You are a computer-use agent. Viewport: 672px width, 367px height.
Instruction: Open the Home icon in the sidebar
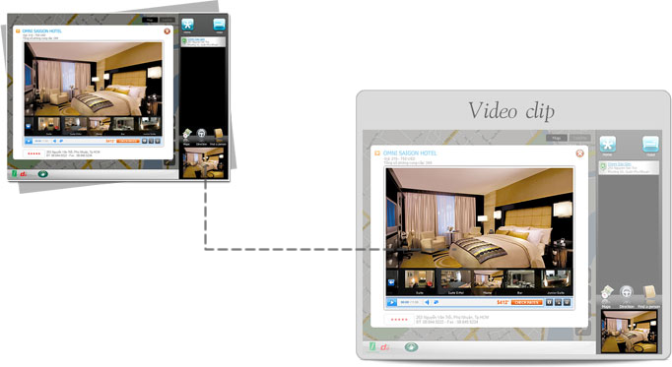607,145
